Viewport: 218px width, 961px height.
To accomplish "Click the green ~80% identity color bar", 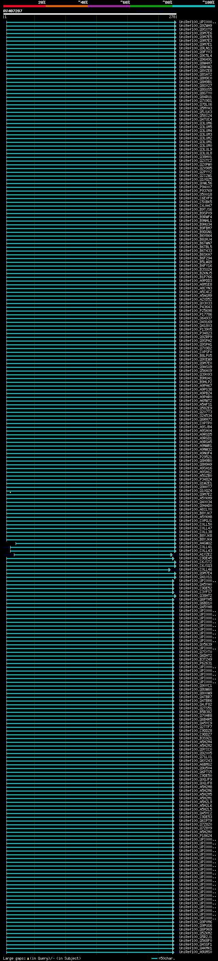I will 151,6.
